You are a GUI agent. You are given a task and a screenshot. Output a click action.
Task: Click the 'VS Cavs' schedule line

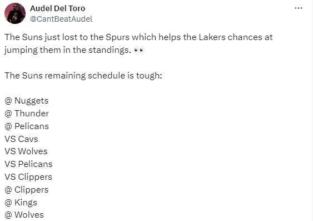[21, 139]
